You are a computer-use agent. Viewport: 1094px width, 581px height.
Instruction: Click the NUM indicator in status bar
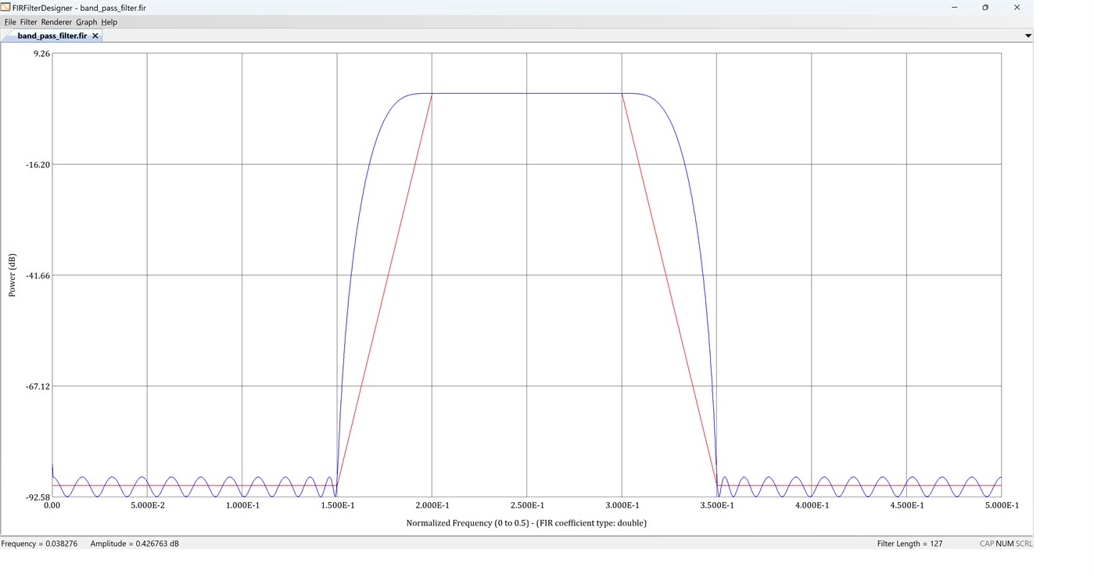[1005, 543]
